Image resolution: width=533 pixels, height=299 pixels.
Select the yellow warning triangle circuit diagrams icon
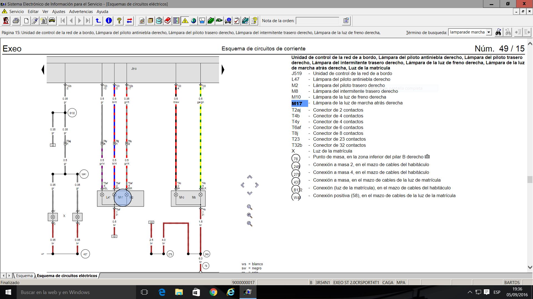pyautogui.click(x=185, y=21)
